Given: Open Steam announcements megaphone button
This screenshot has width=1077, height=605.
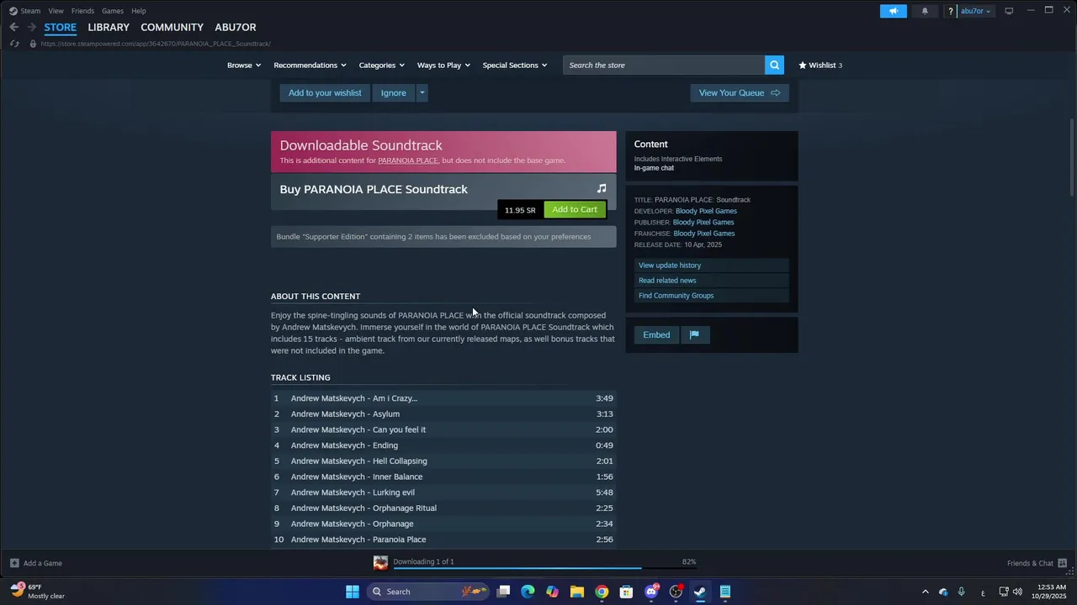Looking at the screenshot, I should [894, 11].
